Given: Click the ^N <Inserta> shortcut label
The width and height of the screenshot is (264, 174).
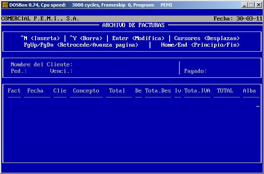Looking at the screenshot, I should coord(40,38).
